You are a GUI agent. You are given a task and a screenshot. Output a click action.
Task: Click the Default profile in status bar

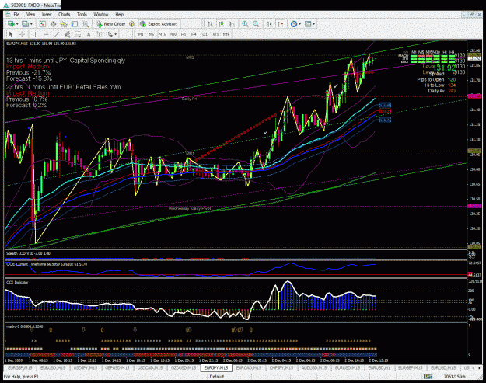coord(217,377)
